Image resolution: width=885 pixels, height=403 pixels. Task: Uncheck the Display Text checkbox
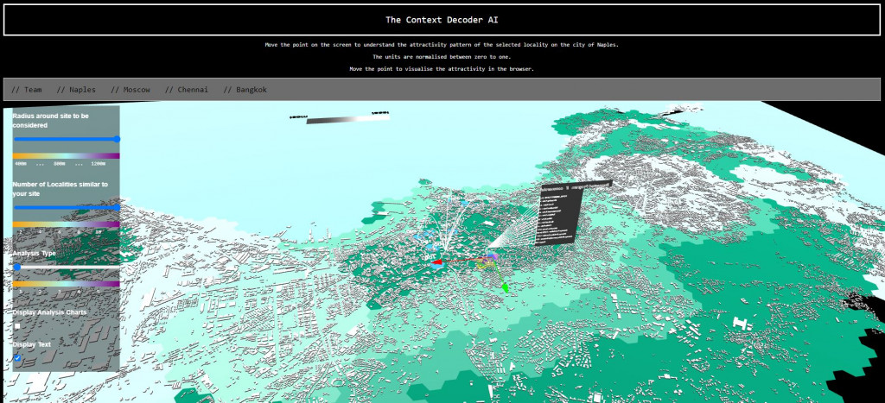17,358
